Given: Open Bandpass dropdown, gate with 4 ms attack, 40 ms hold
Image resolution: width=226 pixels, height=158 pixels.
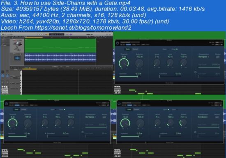Looking at the screenshot, I should (91, 117).
